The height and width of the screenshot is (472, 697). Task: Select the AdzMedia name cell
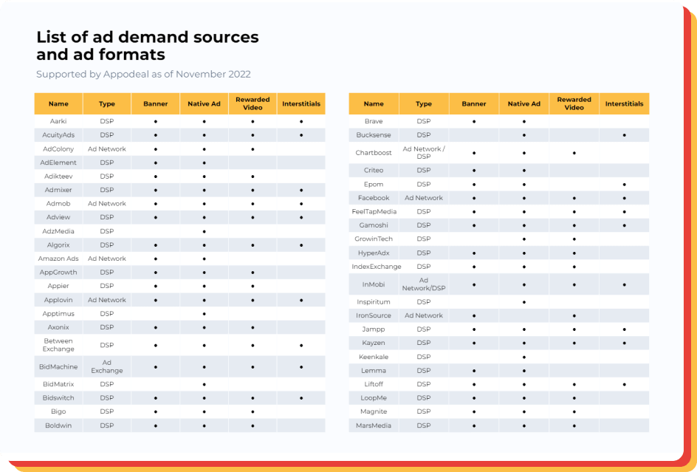pos(58,231)
